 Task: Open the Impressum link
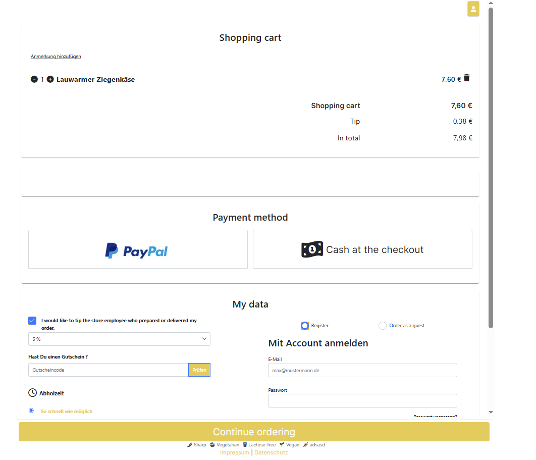[235, 452]
